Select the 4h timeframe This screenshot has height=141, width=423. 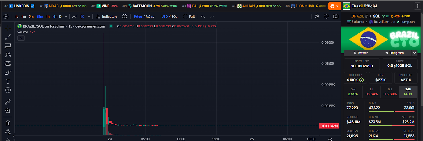pos(54,17)
